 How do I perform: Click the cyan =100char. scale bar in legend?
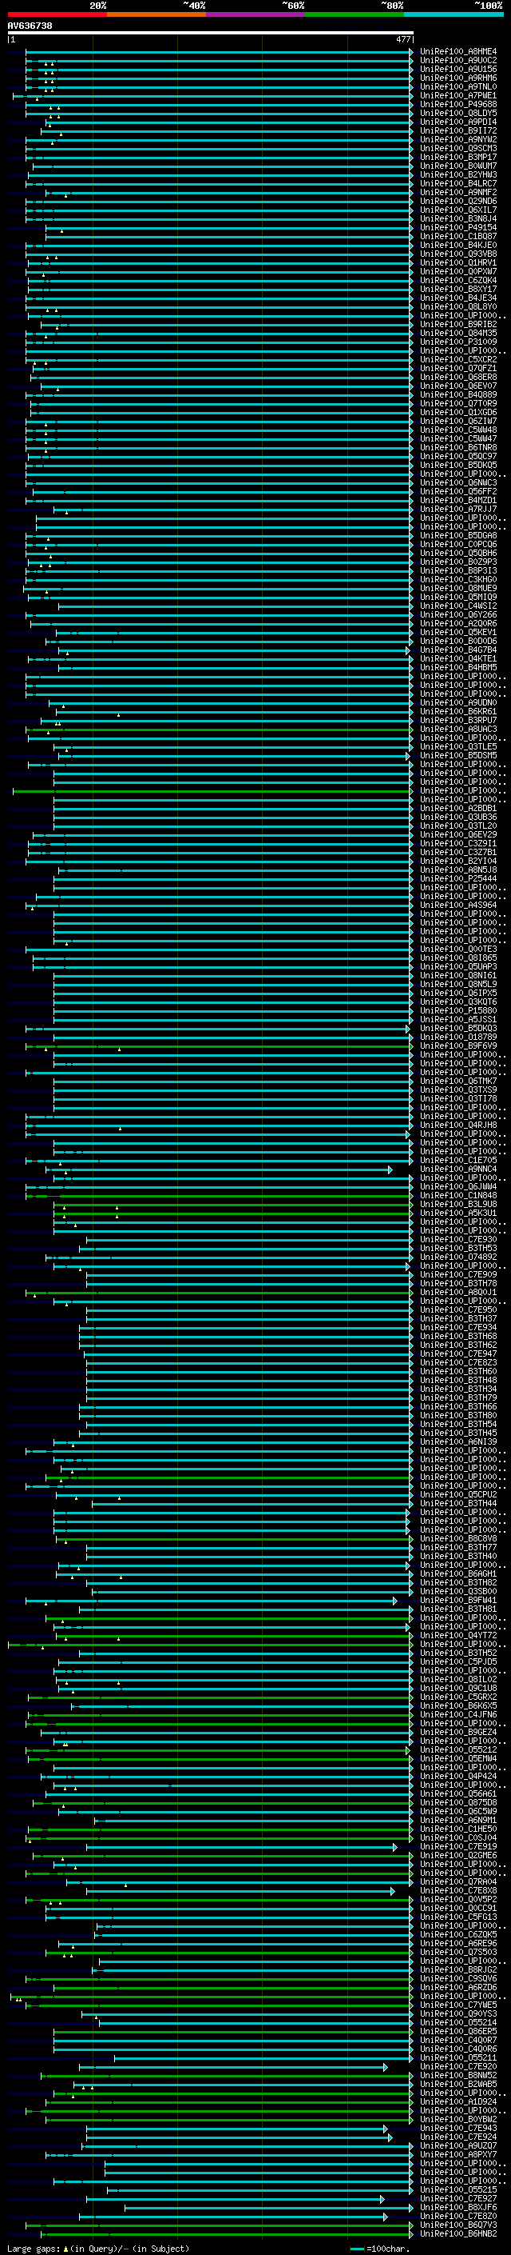click(x=356, y=2249)
